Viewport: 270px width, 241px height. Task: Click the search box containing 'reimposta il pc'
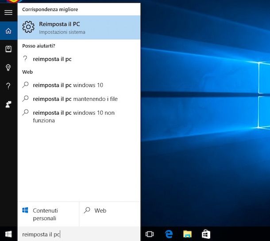79,234
